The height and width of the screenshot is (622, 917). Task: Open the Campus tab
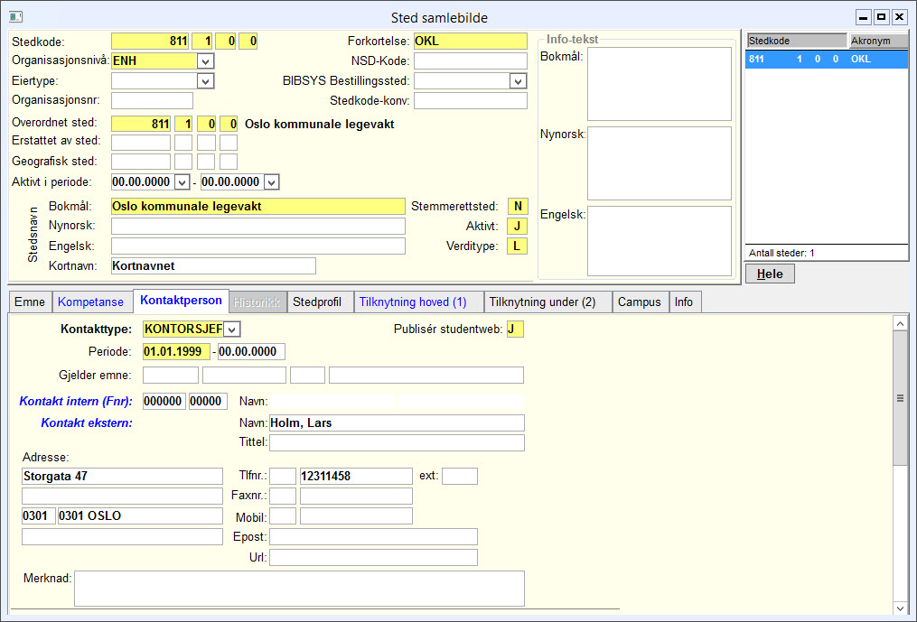[640, 302]
